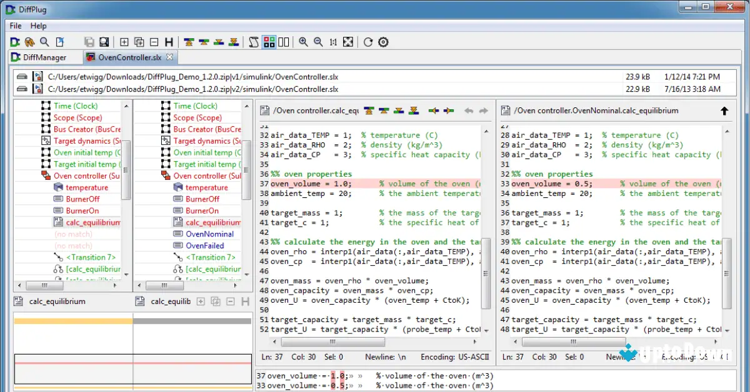Viewport: 750px width, 392px height.
Task: Expand all nodes using the plus toolbar icon
Action: [123, 42]
